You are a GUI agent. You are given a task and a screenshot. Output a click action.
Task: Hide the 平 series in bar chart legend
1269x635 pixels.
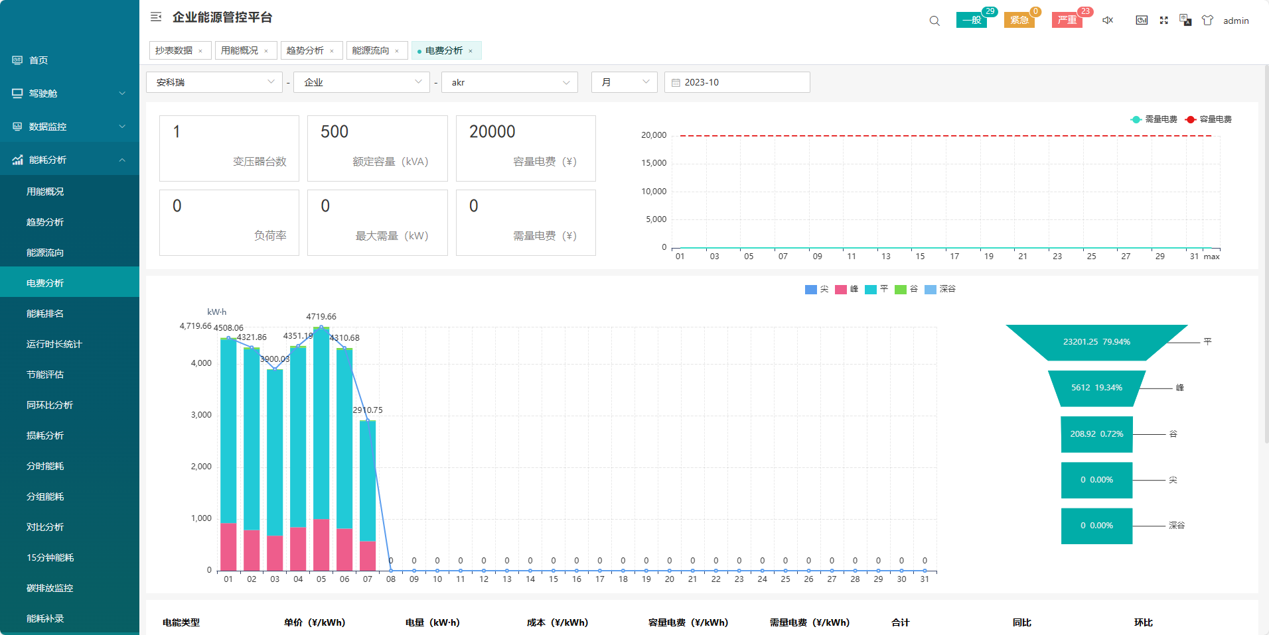[877, 289]
